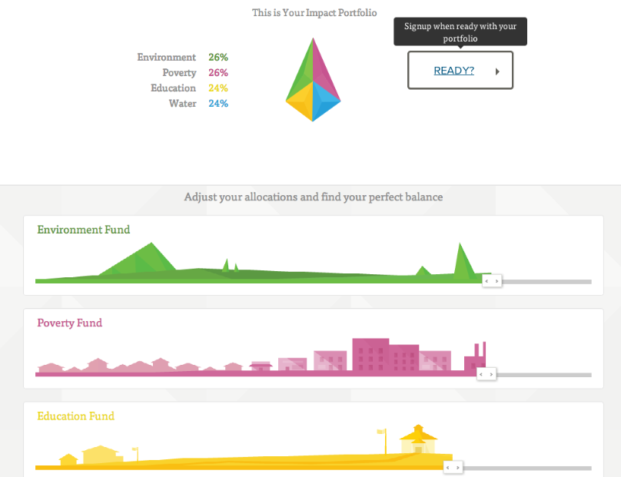Click the Environment Fund slider handle
621x477 pixels.
(x=492, y=281)
